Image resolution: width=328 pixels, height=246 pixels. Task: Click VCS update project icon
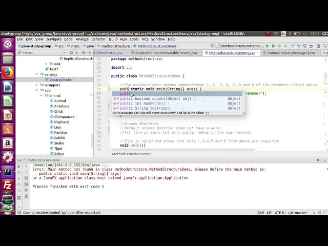point(293,46)
